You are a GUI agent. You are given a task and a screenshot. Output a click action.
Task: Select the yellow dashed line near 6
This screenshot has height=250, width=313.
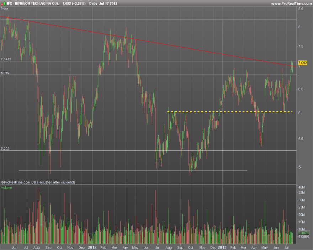point(230,112)
